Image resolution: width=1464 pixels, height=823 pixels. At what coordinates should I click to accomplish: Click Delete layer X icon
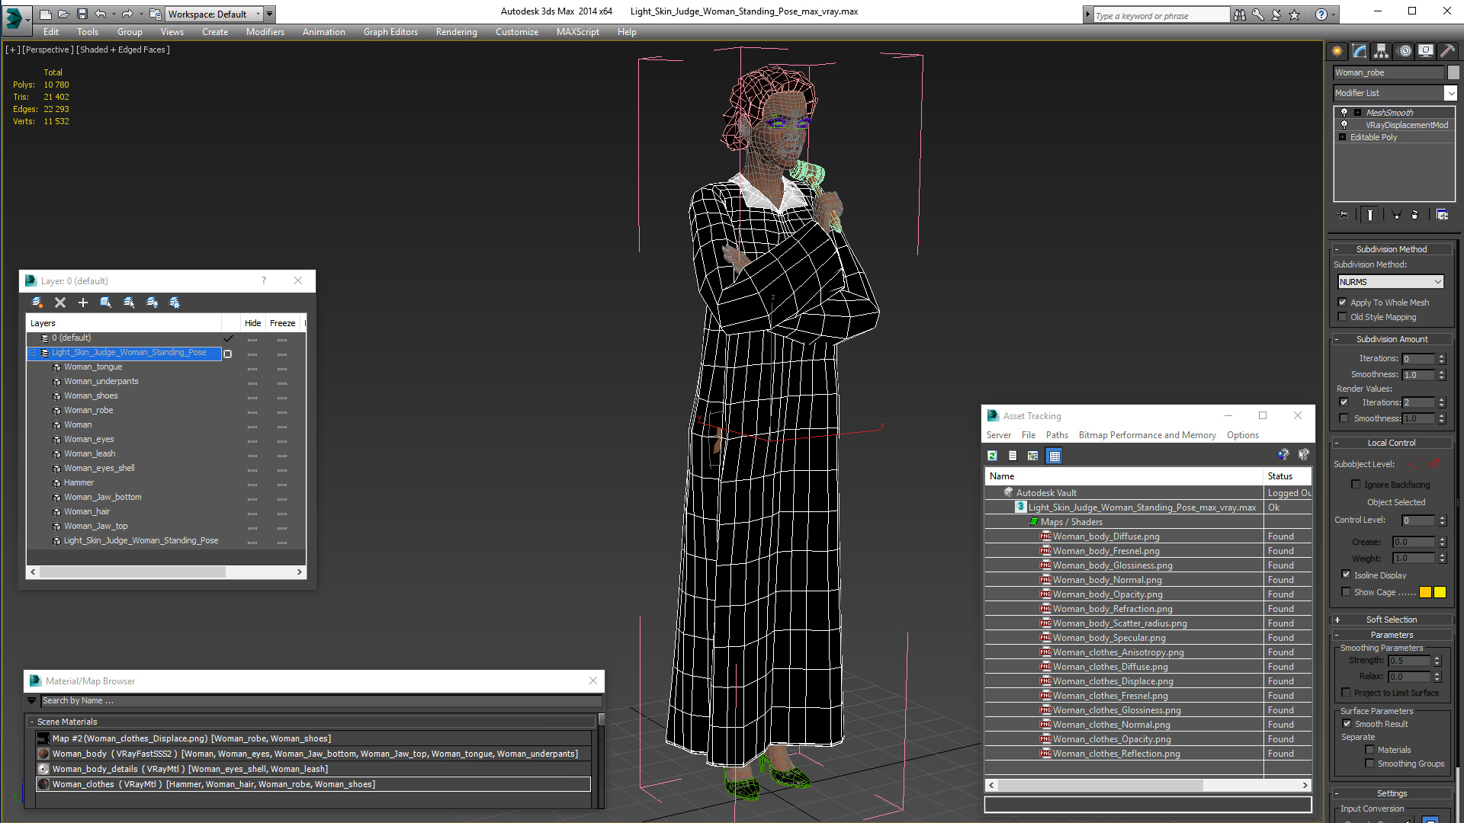tap(60, 303)
